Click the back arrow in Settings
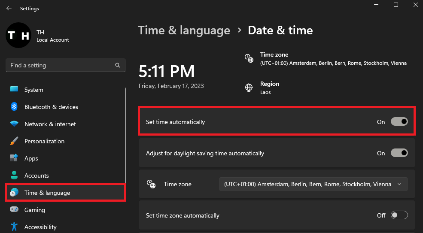Screen dimensions: 423x233 click(9, 8)
